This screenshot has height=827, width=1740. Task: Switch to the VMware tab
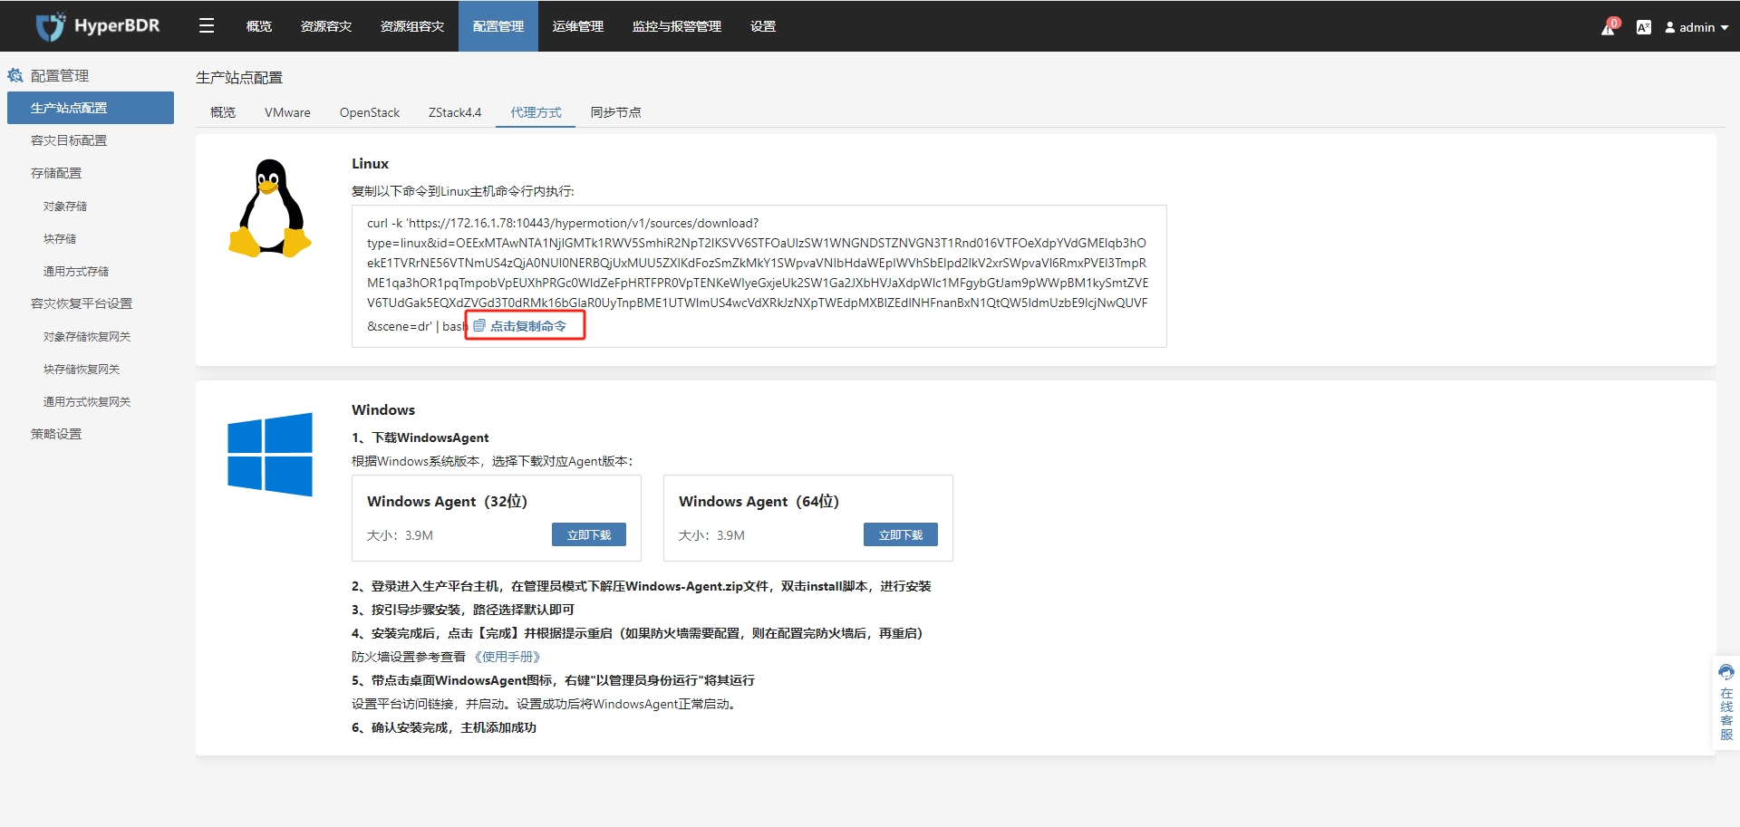click(x=287, y=112)
